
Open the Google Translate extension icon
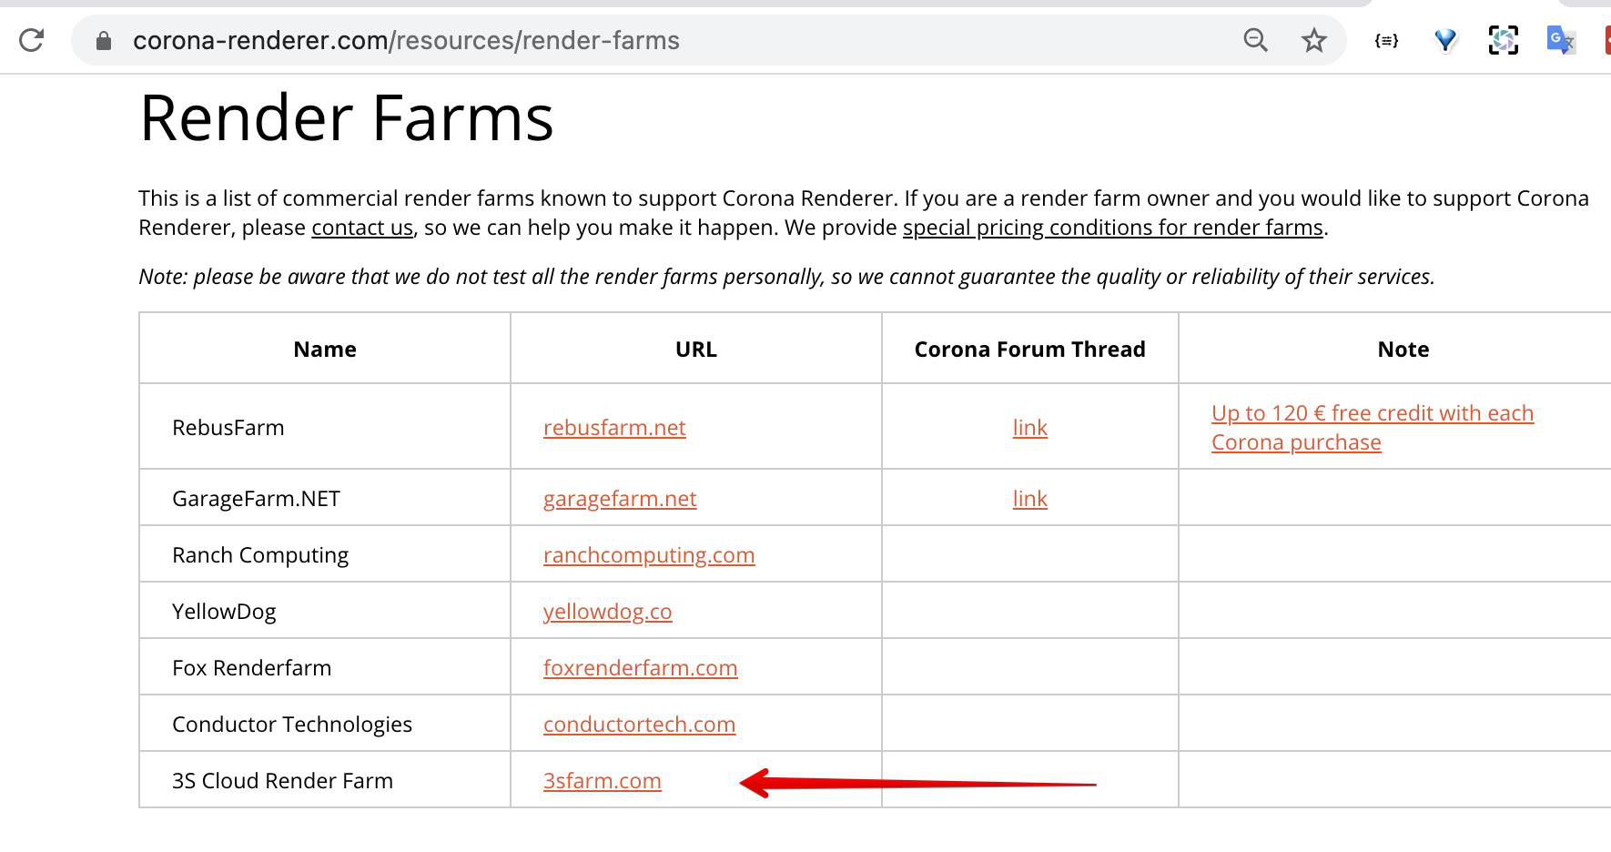(1561, 40)
